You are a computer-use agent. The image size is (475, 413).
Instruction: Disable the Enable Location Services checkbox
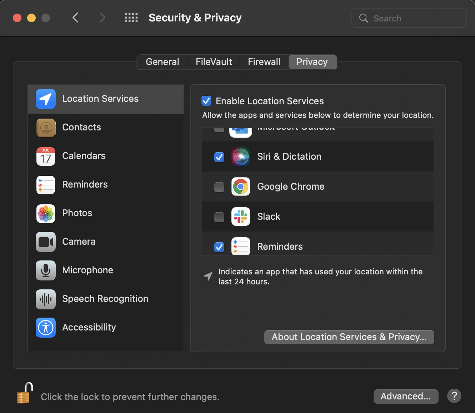click(206, 101)
